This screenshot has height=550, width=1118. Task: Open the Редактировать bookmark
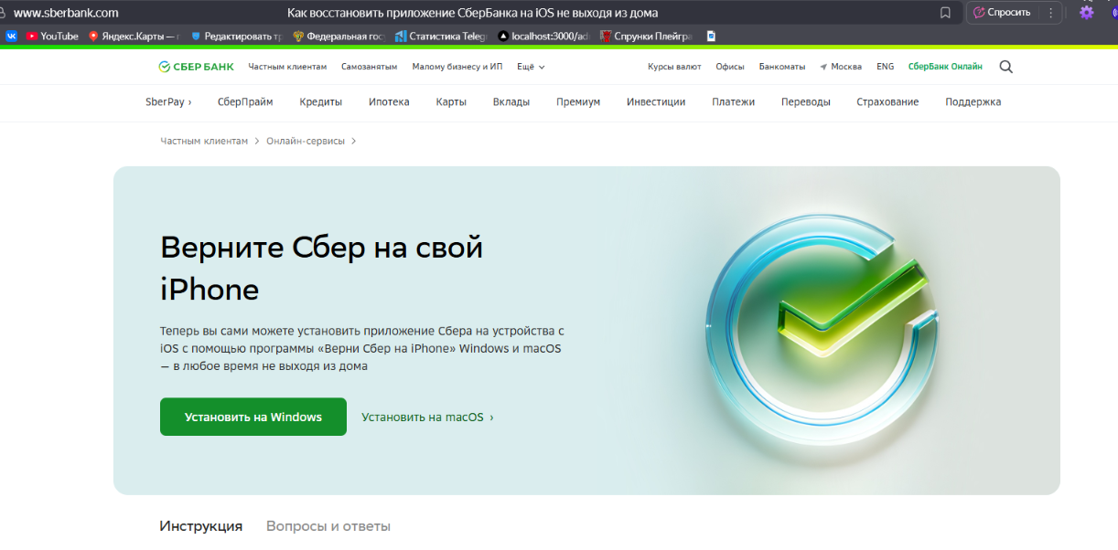(236, 37)
